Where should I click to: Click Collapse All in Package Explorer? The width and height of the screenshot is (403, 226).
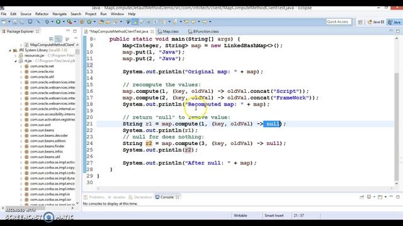pos(51,39)
